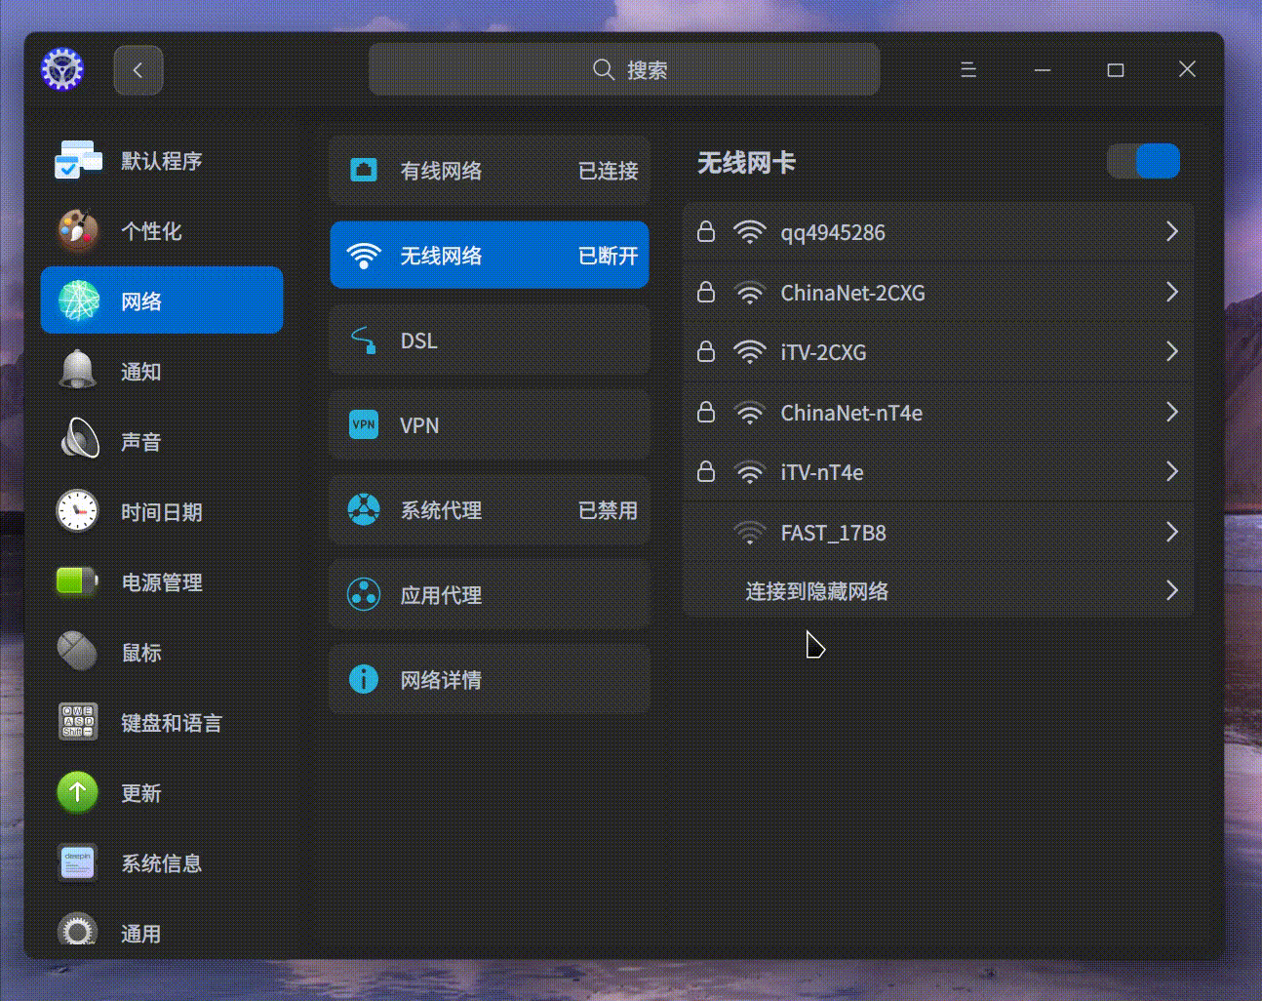Click inside the 搜索 search field
This screenshot has width=1262, height=1001.
pyautogui.click(x=623, y=69)
